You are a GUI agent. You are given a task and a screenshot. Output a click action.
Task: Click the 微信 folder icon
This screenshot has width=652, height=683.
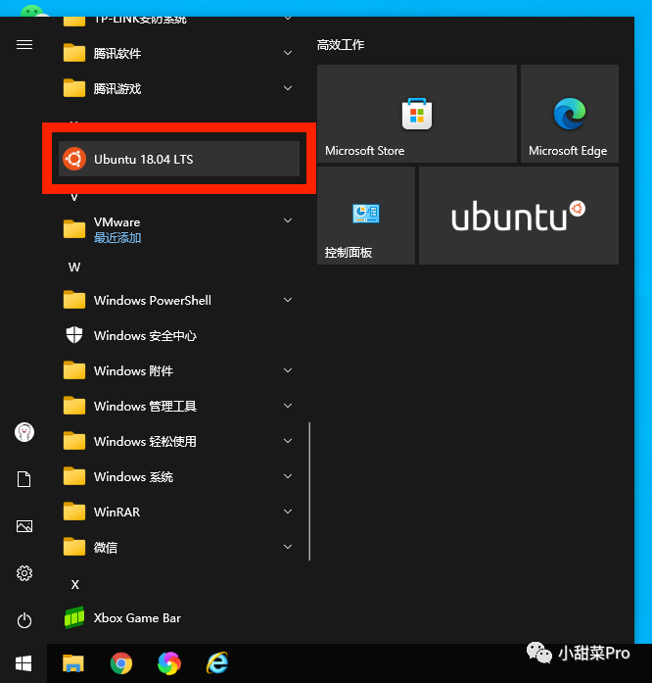74,547
